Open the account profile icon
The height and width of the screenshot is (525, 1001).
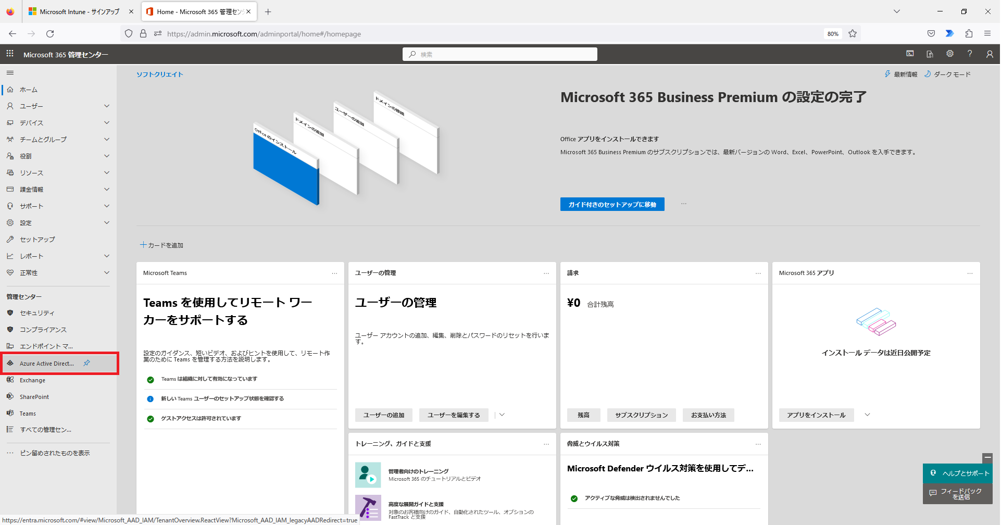pos(990,54)
